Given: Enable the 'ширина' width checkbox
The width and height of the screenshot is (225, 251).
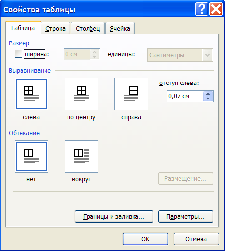Looking at the screenshot, I should (x=19, y=54).
